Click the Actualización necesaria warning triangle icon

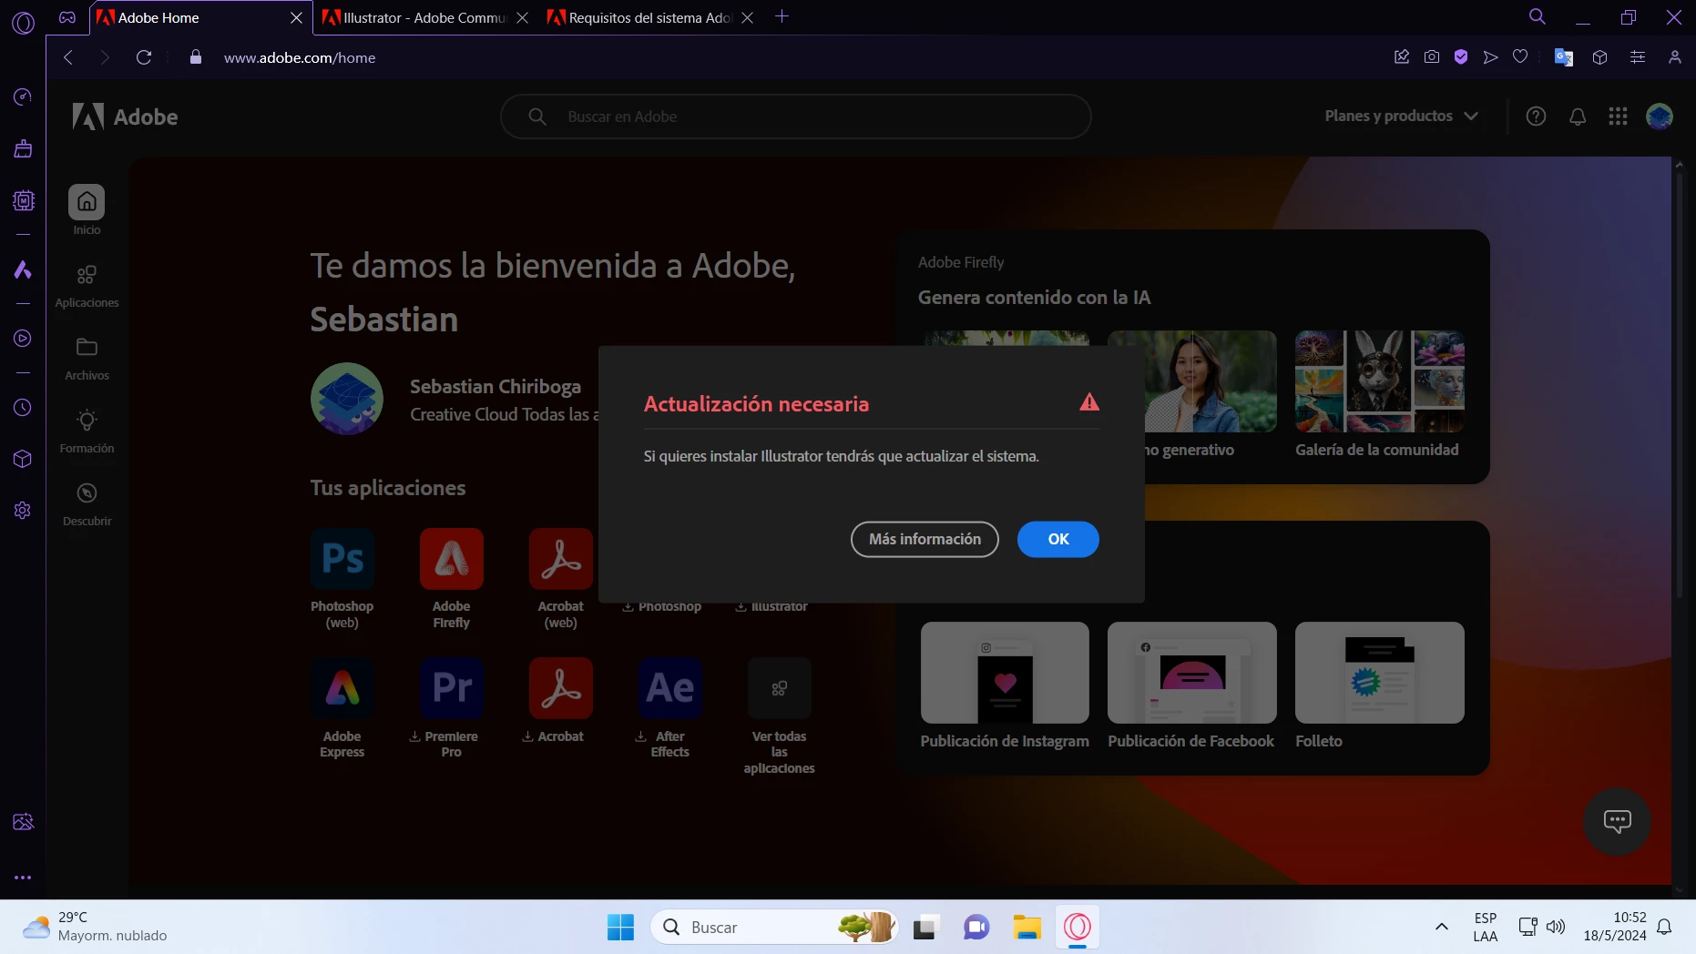1089,402
